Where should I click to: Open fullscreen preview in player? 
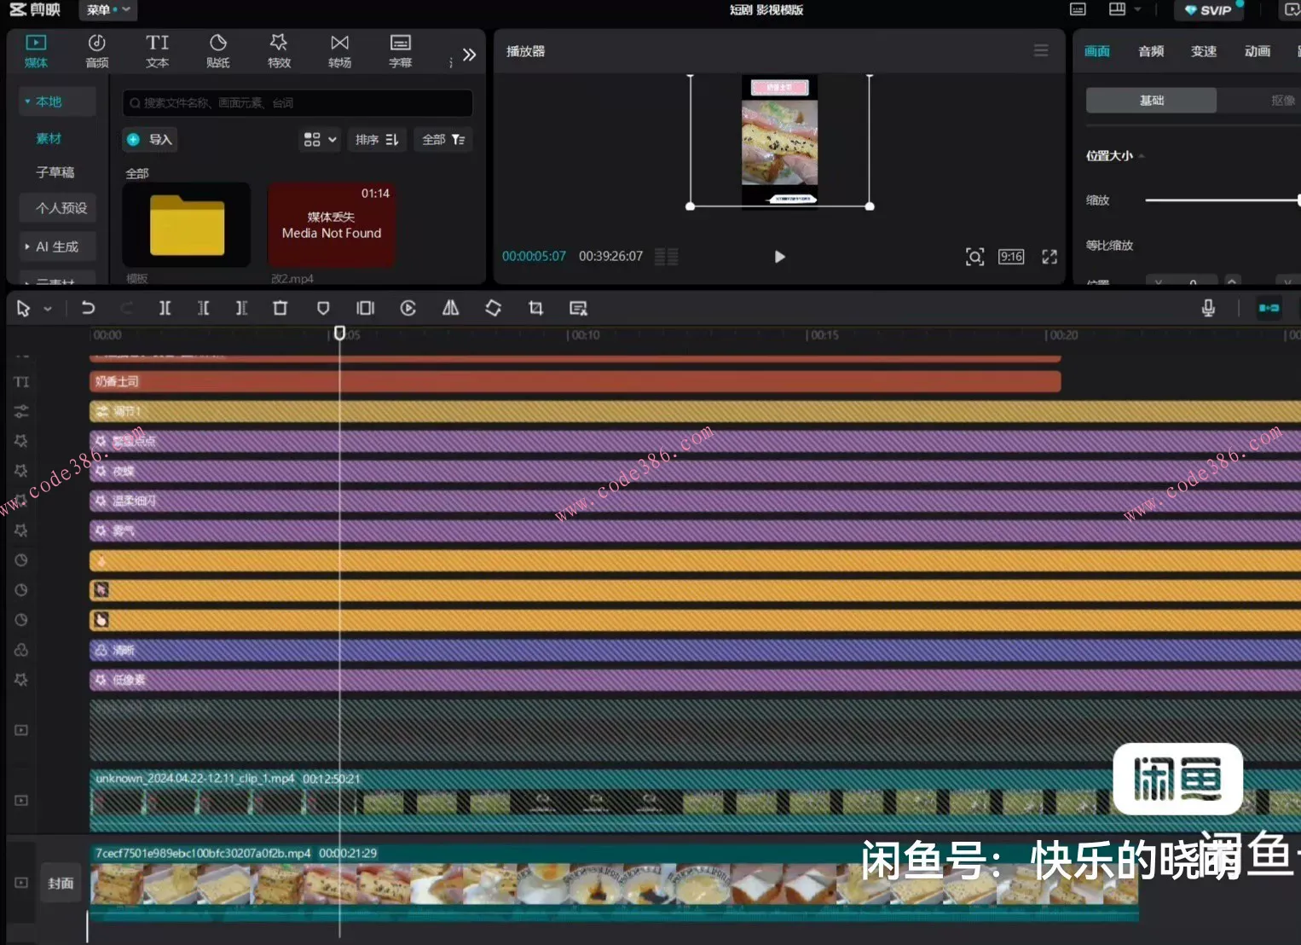click(1049, 257)
